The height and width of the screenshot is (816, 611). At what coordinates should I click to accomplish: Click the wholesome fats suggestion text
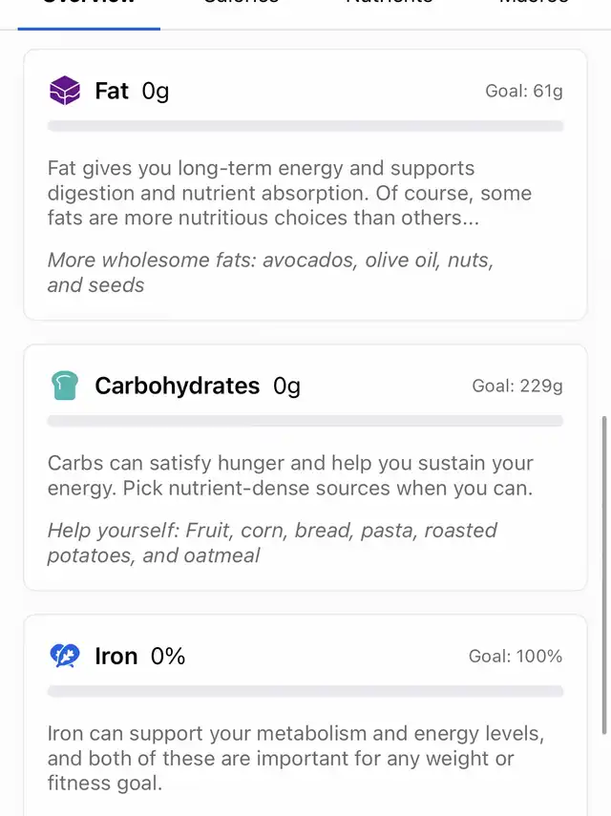tap(270, 272)
